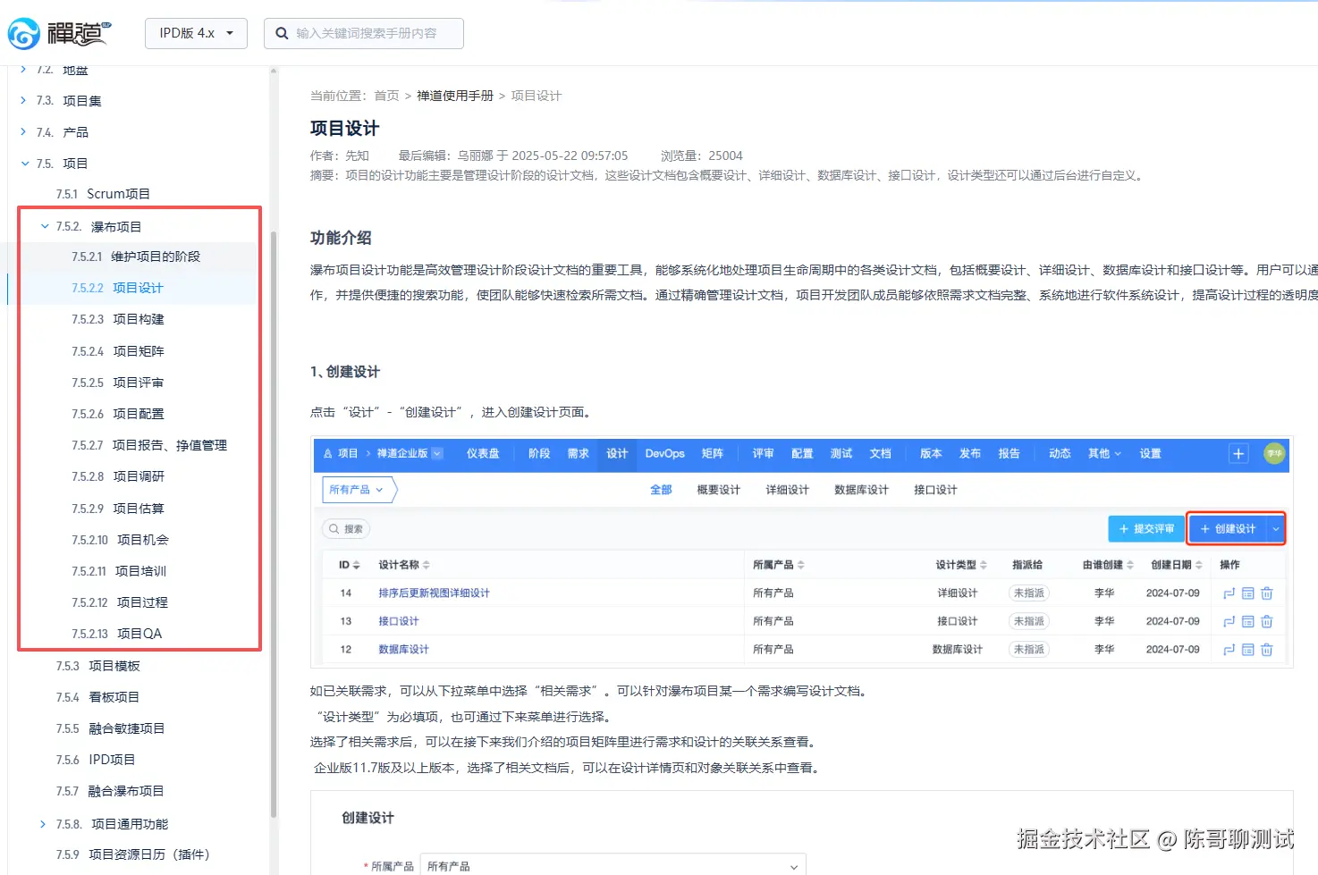Viewport: 1318px width, 875px height.
Task: Expand the 7.5.8 项目通用功能 section
Action: tap(43, 823)
